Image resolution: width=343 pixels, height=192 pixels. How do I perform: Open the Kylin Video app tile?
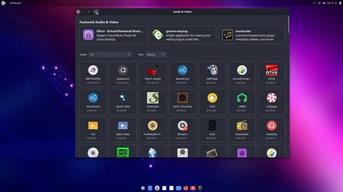point(123,130)
